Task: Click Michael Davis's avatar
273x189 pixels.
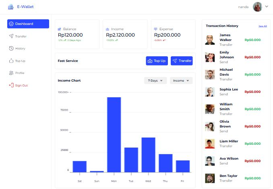Action: coord(210,74)
